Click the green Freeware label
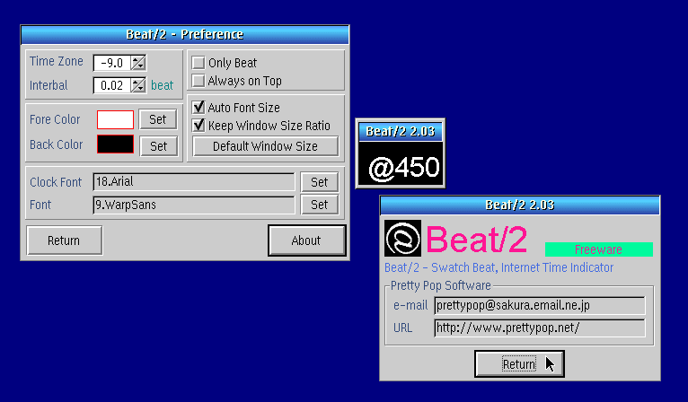688x402 pixels. tap(598, 249)
